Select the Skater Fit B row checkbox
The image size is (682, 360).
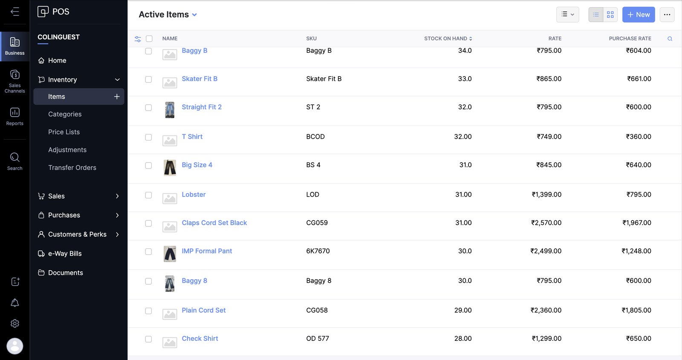pyautogui.click(x=148, y=80)
